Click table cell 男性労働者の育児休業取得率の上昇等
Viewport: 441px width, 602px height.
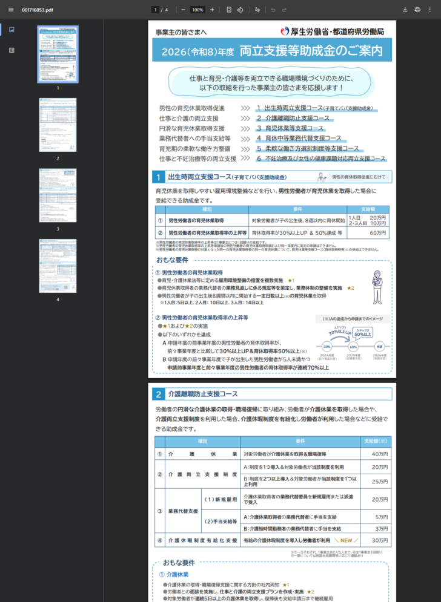(x=208, y=233)
